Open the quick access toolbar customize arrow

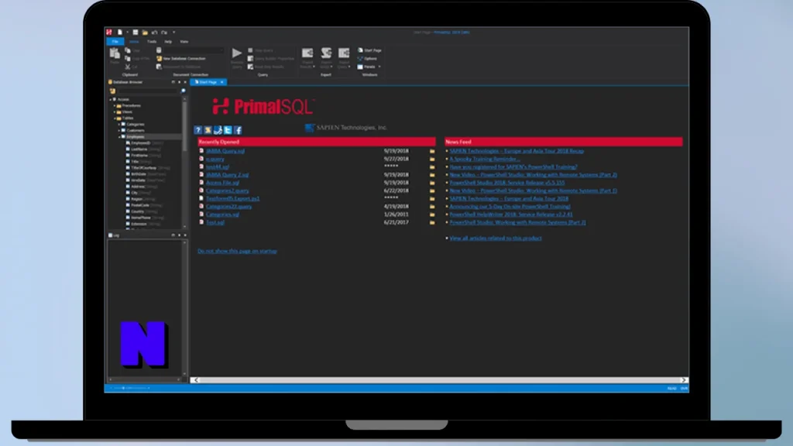(174, 32)
